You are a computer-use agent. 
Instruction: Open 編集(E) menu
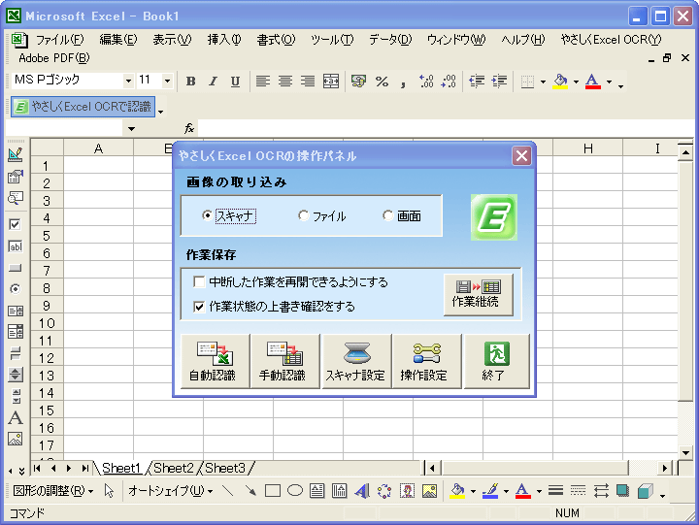[118, 40]
